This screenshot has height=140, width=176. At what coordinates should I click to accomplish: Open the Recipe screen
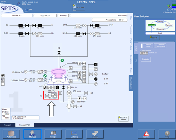(x=53, y=134)
